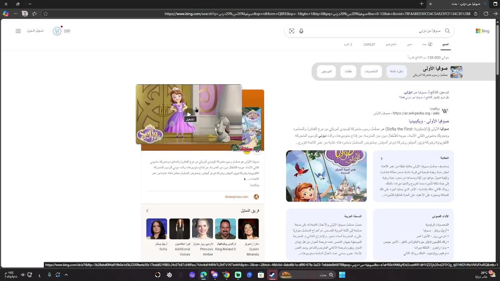Select the 'الموسيقى' music chip
The height and width of the screenshot is (281, 500).
327,71
